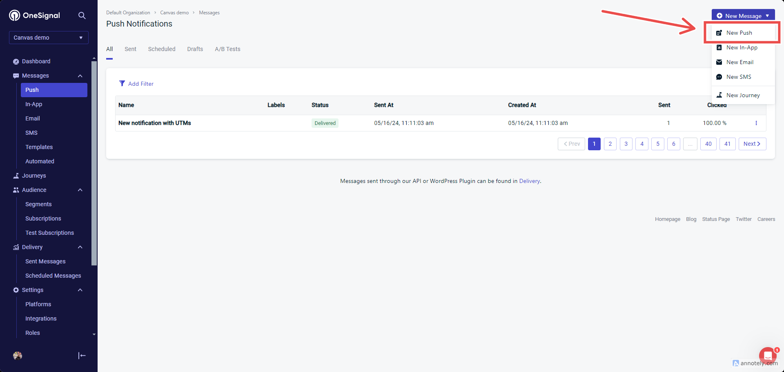Jump to page 40
This screenshot has width=784, height=372.
point(708,144)
